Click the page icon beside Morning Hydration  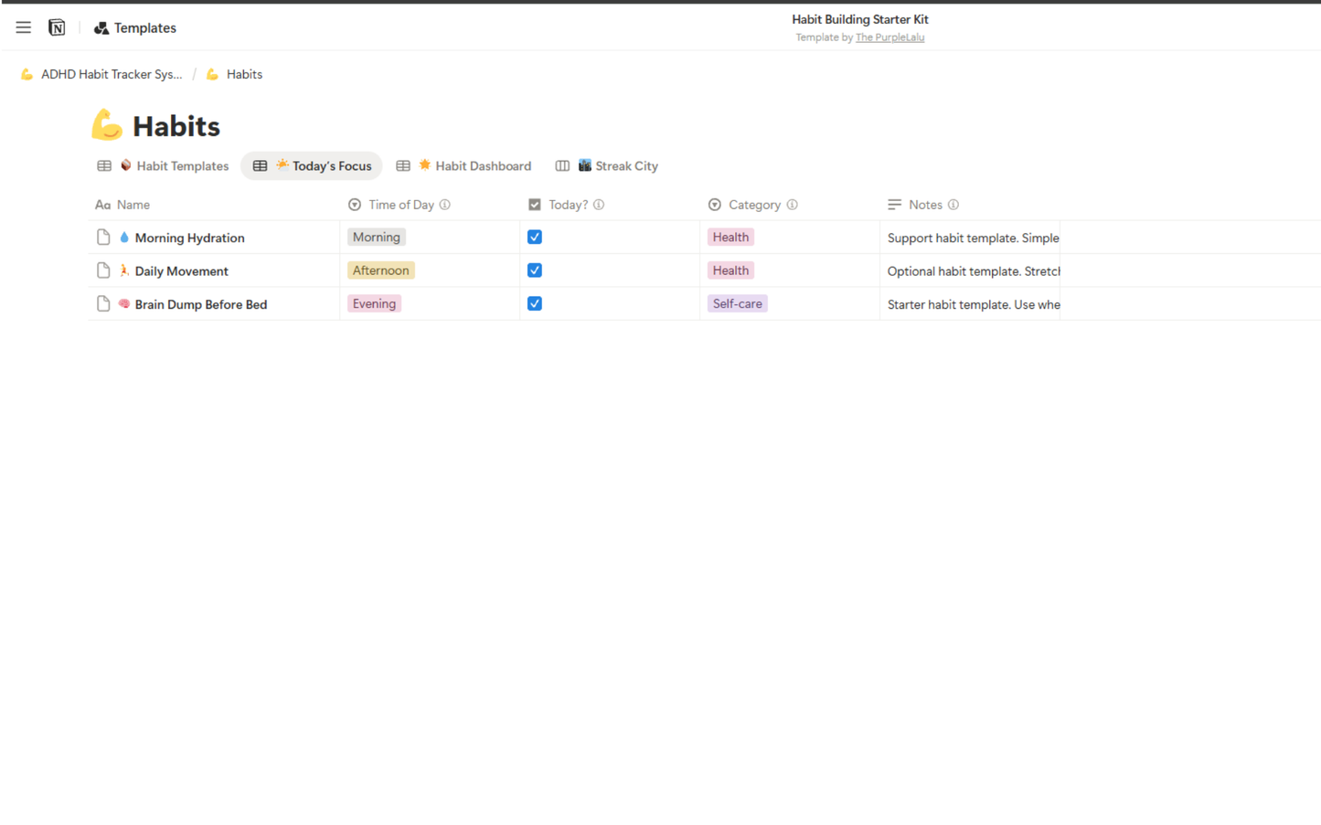point(103,237)
